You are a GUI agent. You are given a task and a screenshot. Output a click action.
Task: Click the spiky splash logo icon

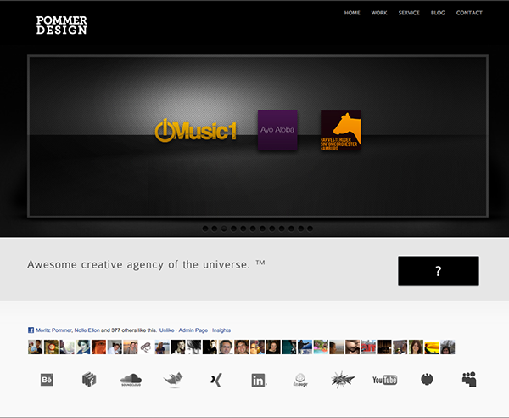[x=342, y=379]
